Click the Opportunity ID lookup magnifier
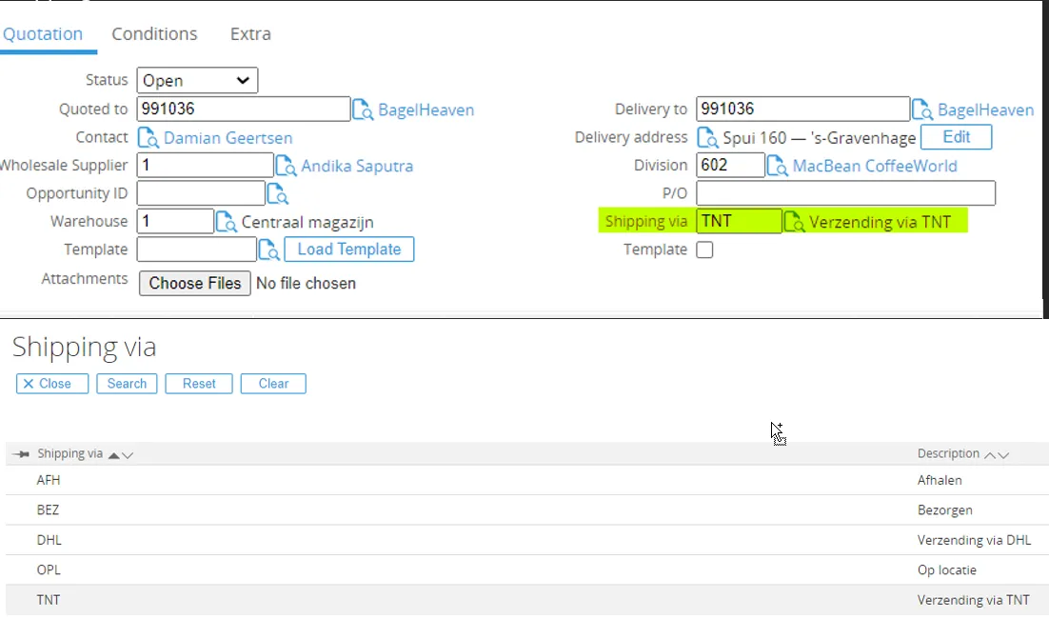 [x=279, y=193]
